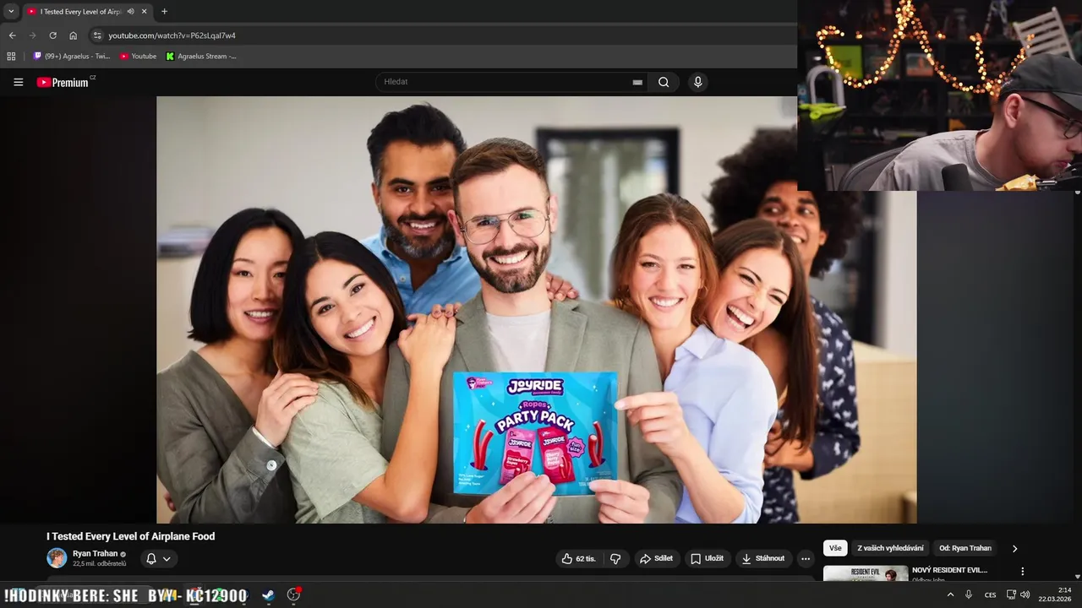1082x608 pixels.
Task: Open Agraelus Twitch bookmark
Action: [x=72, y=57]
